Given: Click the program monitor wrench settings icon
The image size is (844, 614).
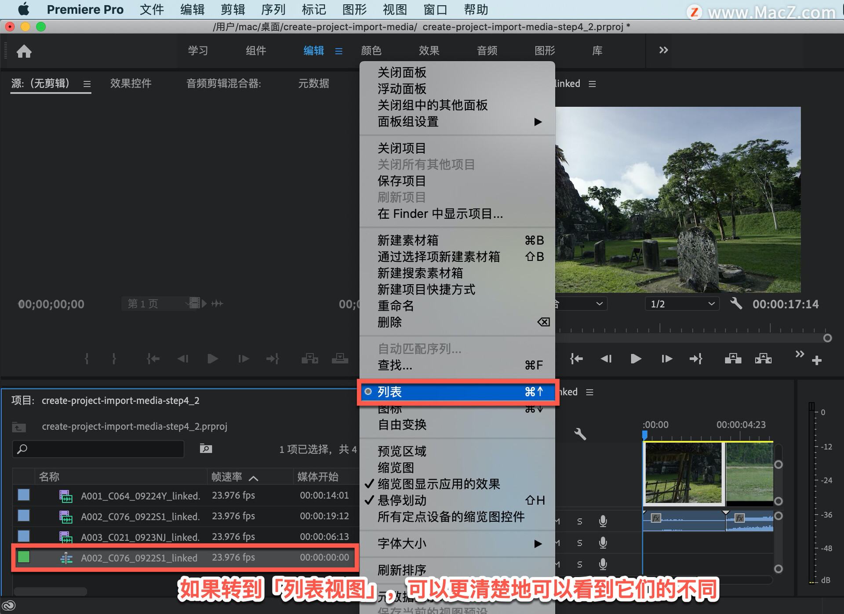Looking at the screenshot, I should click(x=736, y=303).
